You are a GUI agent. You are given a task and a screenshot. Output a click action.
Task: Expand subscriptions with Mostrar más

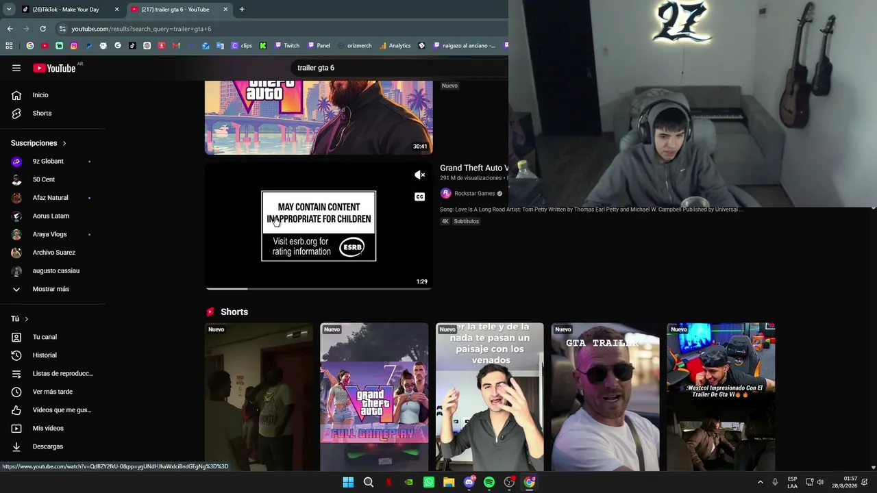coord(51,289)
